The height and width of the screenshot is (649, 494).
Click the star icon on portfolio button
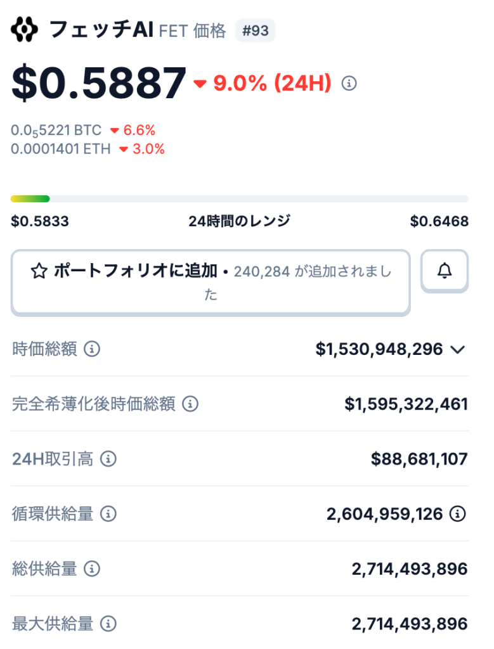pos(39,272)
